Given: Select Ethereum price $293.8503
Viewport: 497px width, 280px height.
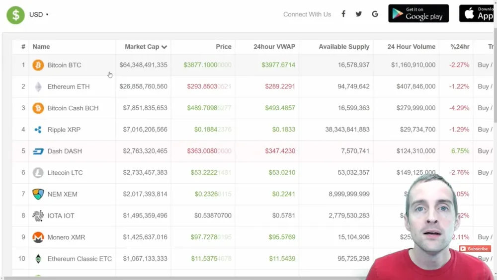Looking at the screenshot, I should click(x=209, y=86).
